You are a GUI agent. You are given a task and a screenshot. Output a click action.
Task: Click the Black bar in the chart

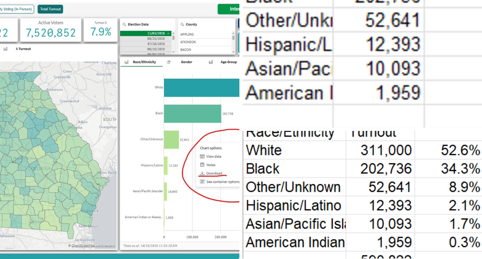[x=192, y=114]
